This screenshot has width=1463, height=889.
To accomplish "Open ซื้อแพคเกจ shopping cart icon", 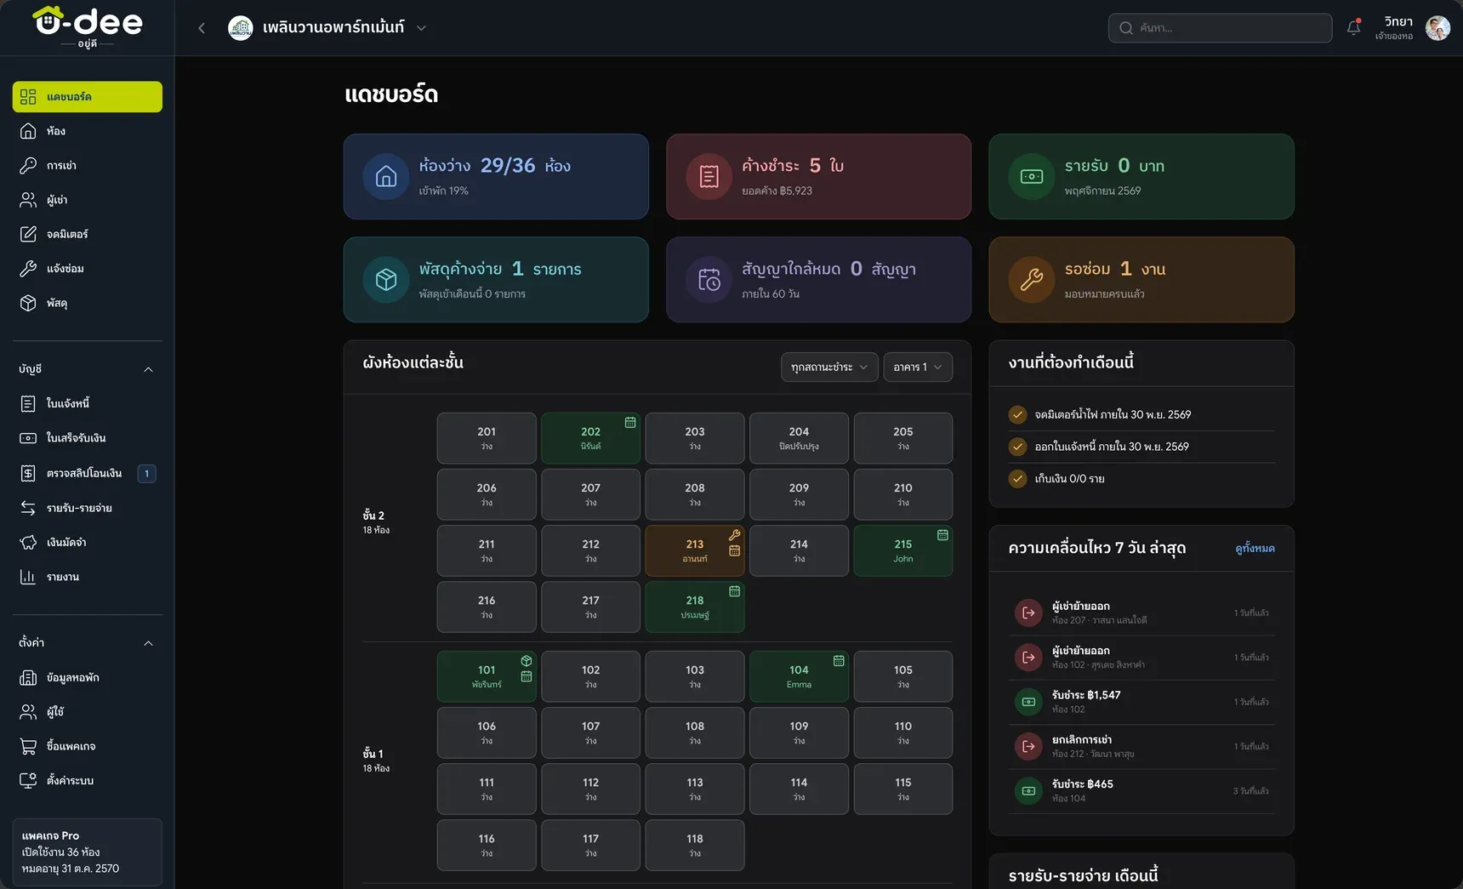I will (x=28, y=746).
